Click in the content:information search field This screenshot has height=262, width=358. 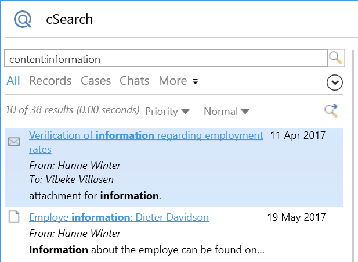(x=165, y=59)
